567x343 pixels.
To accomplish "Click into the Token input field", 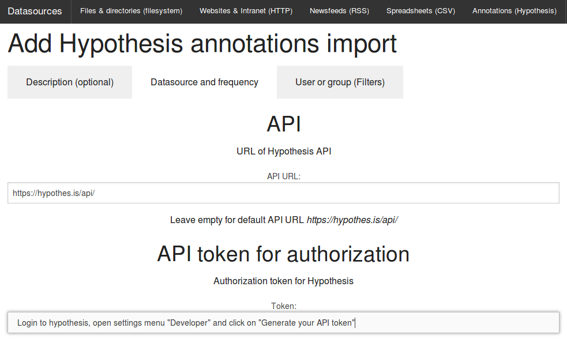I will (284, 323).
